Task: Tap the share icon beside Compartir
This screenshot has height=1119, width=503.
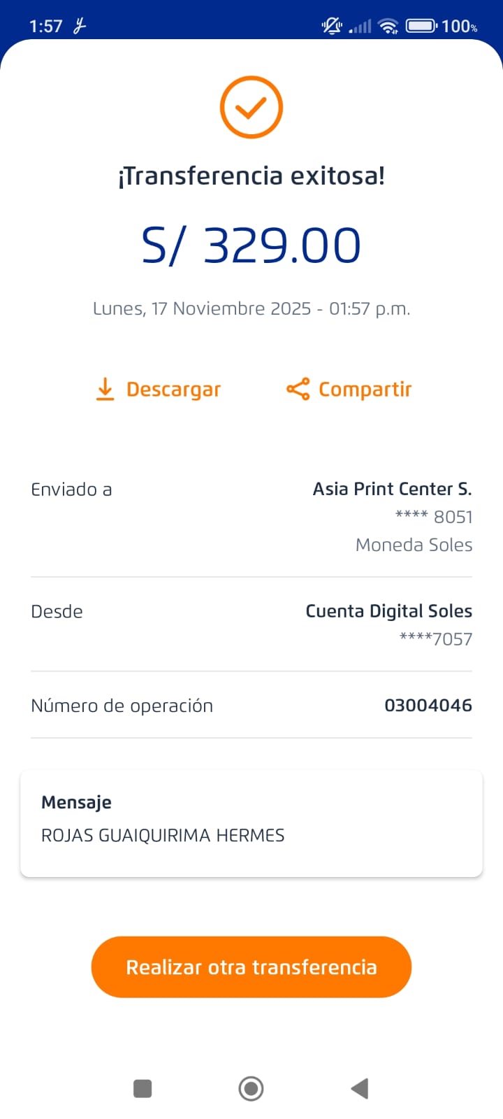Action: click(x=298, y=389)
